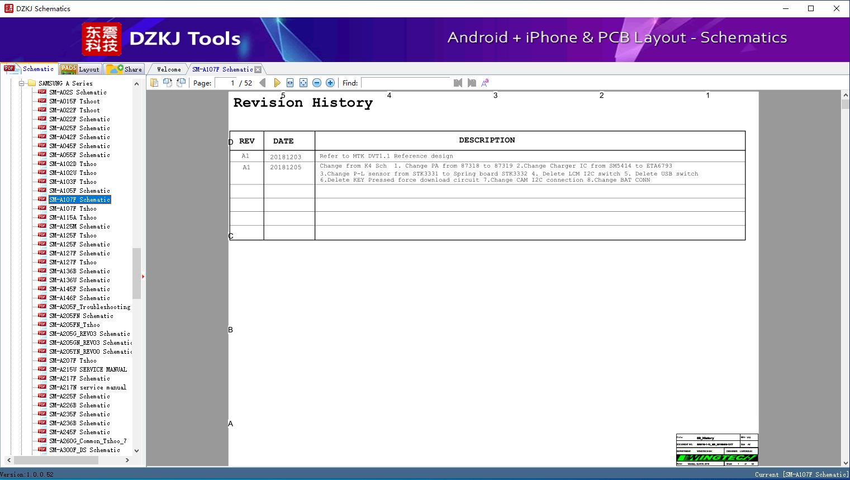Go to the previous page arrow

(263, 83)
